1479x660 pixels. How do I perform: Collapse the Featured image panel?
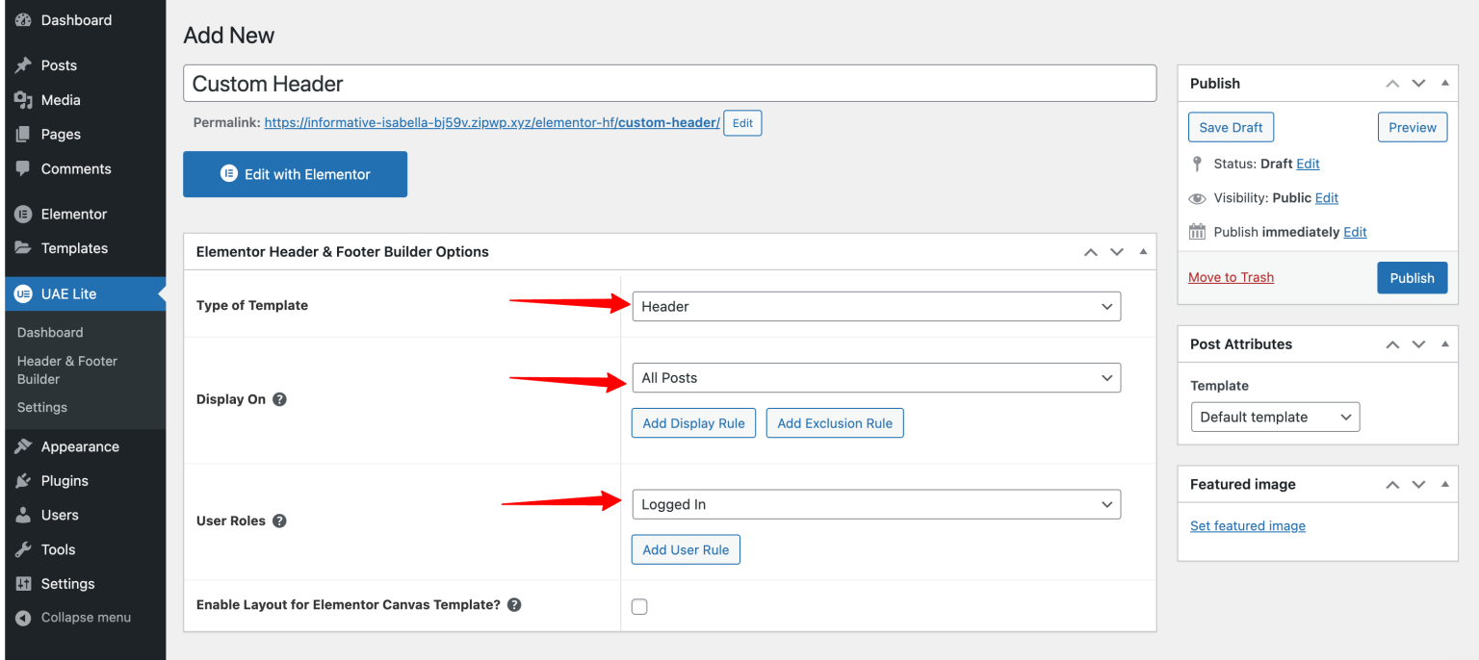pyautogui.click(x=1444, y=484)
